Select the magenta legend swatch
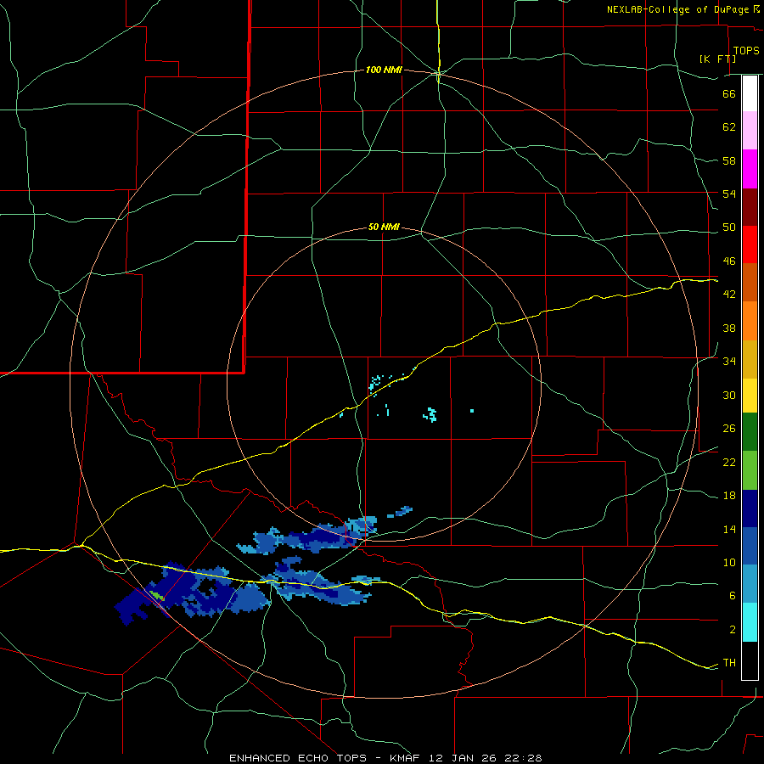This screenshot has height=764, width=764. 750,169
